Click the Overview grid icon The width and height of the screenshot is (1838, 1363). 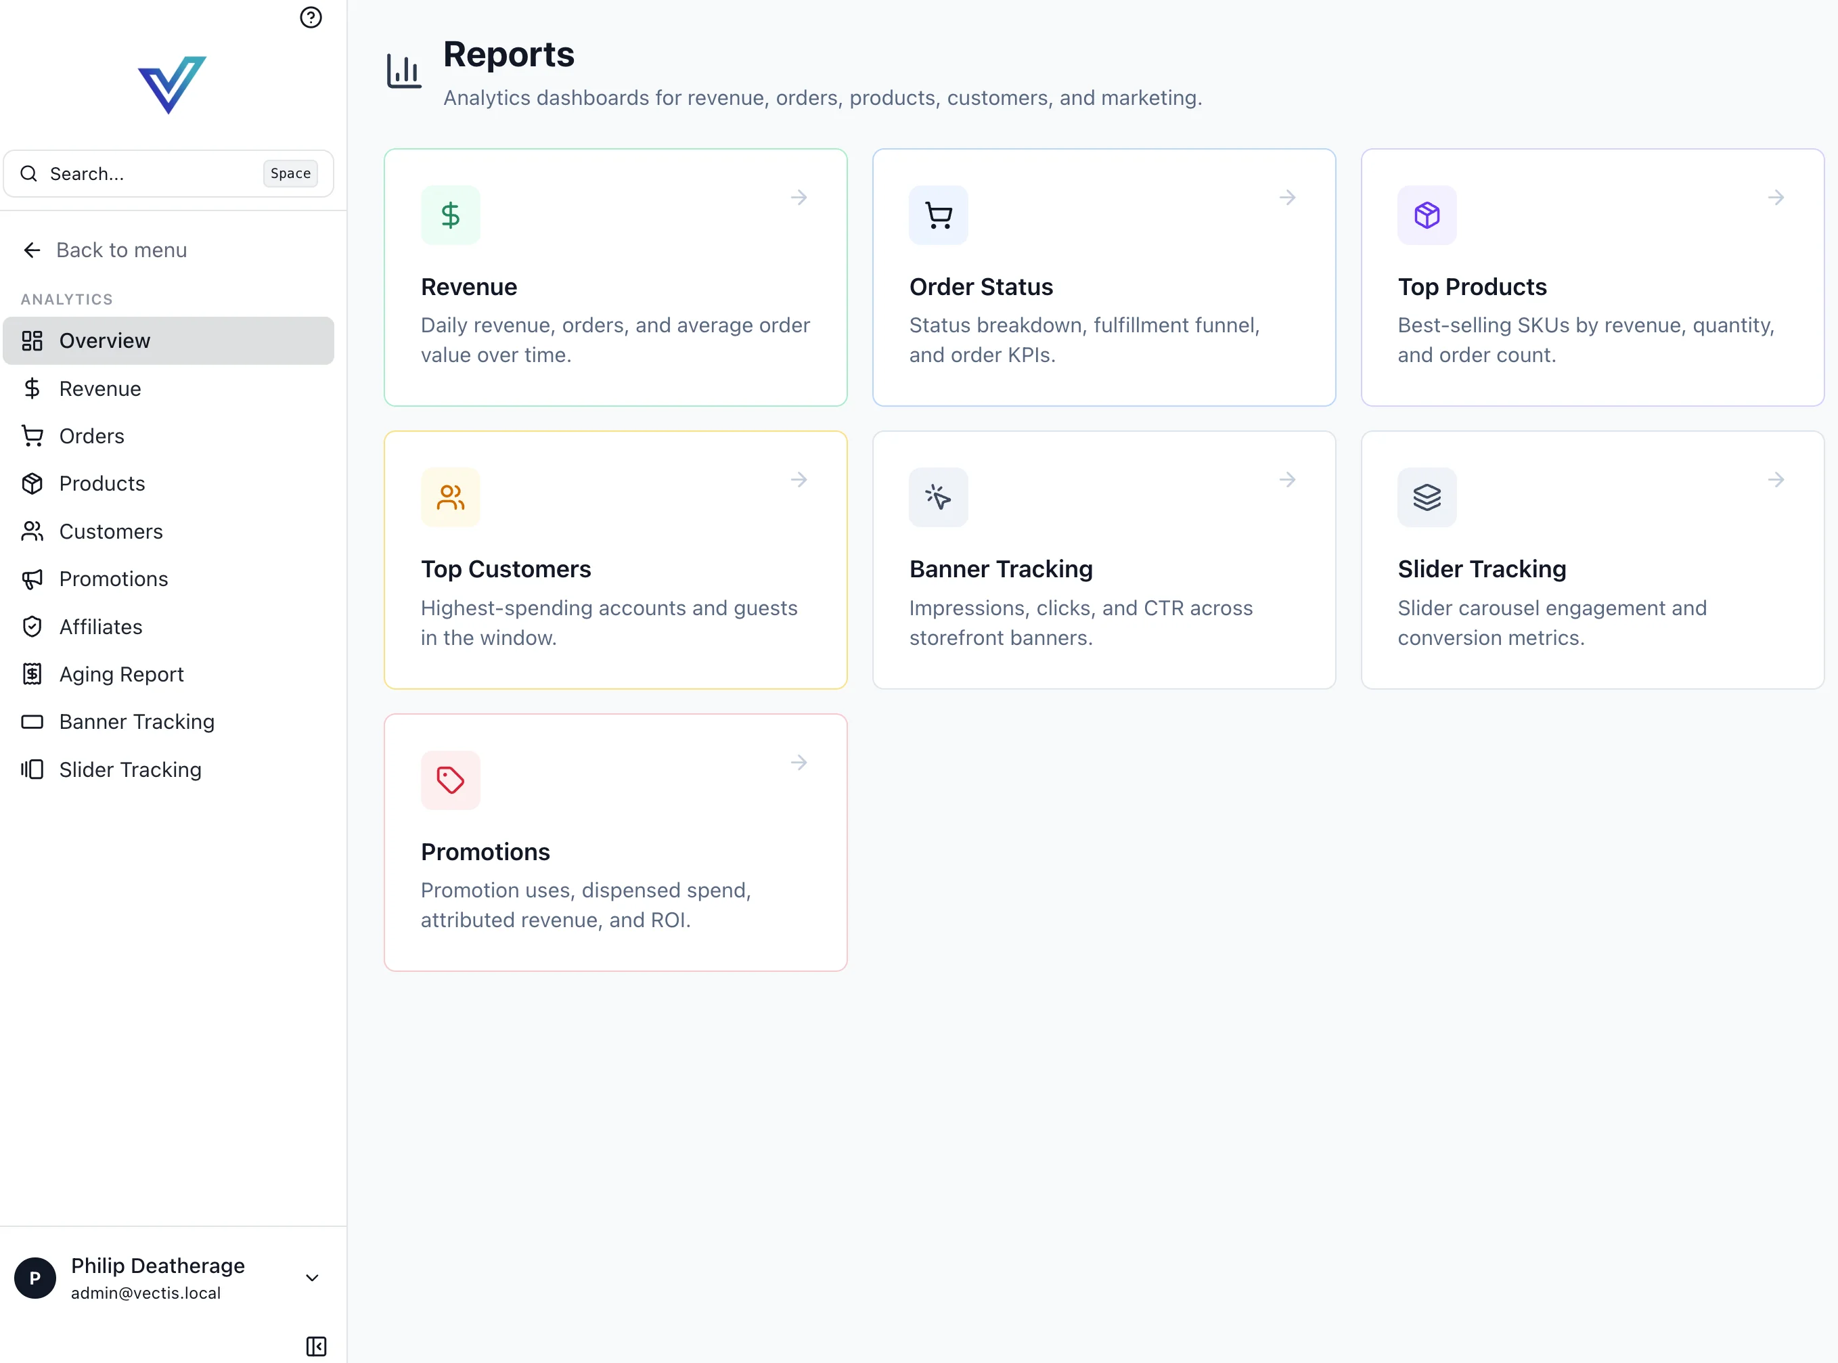pyautogui.click(x=32, y=341)
